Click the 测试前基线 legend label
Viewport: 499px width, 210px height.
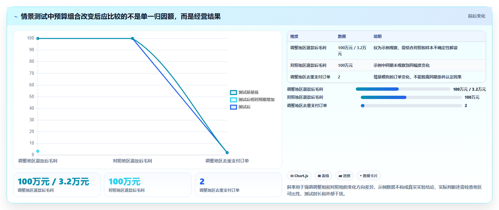(x=249, y=92)
